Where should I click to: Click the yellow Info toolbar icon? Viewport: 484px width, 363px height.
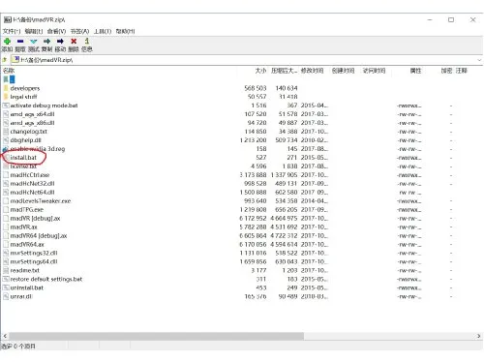[x=87, y=41]
